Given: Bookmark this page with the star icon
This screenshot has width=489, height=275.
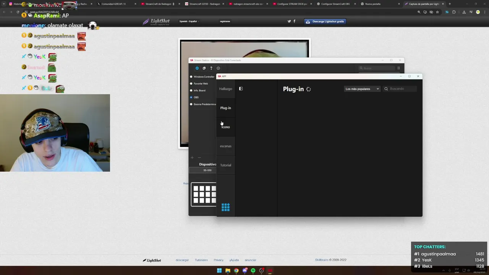Looking at the screenshot, I should [x=437, y=12].
